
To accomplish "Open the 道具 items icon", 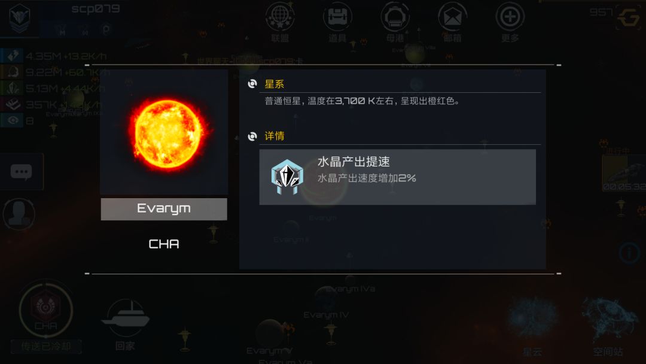I will click(337, 17).
